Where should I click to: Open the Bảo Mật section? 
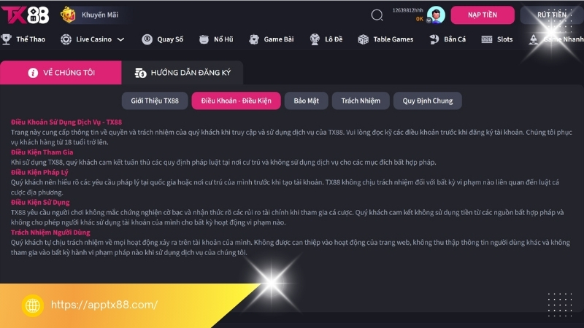(x=306, y=101)
